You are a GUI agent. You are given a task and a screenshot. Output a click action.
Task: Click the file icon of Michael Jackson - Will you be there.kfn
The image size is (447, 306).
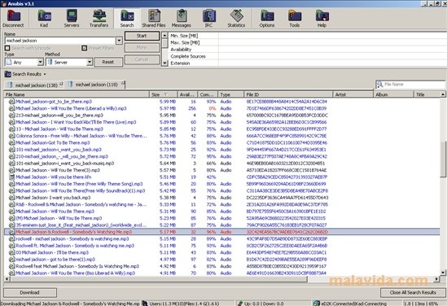point(11,177)
